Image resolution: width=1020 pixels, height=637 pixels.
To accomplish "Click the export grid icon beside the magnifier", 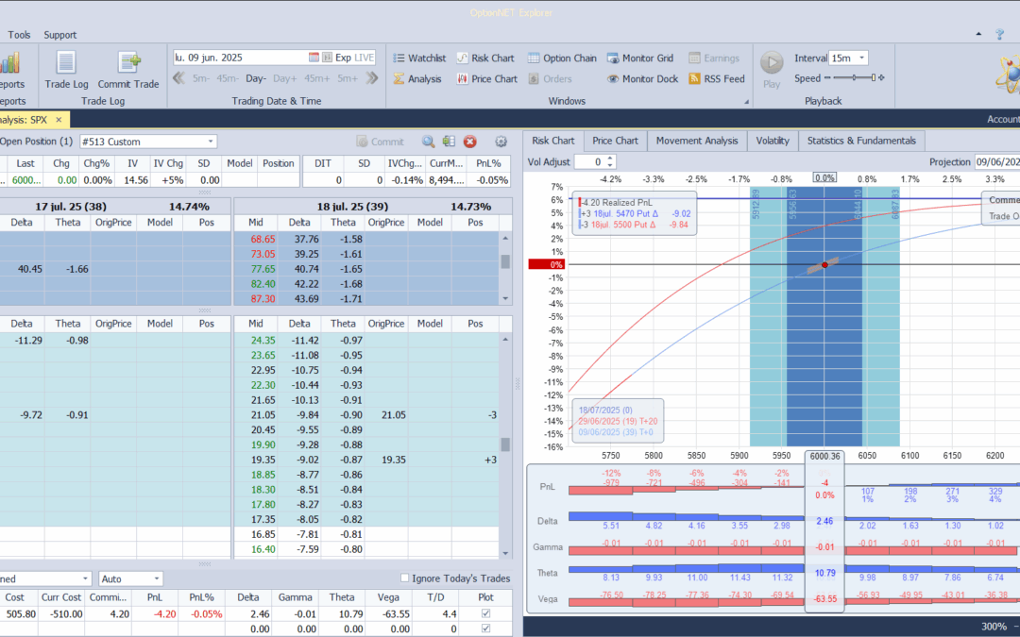I will [x=449, y=141].
